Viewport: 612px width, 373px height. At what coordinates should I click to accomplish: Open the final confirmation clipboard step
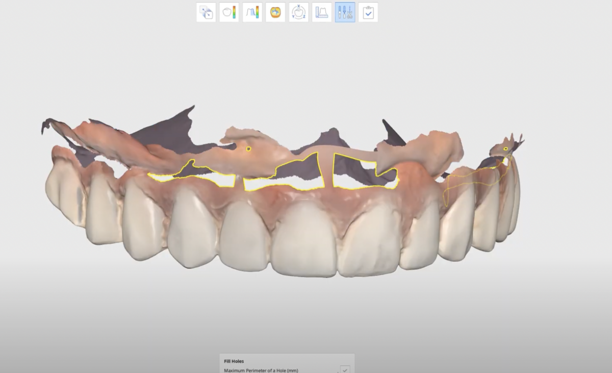(368, 12)
